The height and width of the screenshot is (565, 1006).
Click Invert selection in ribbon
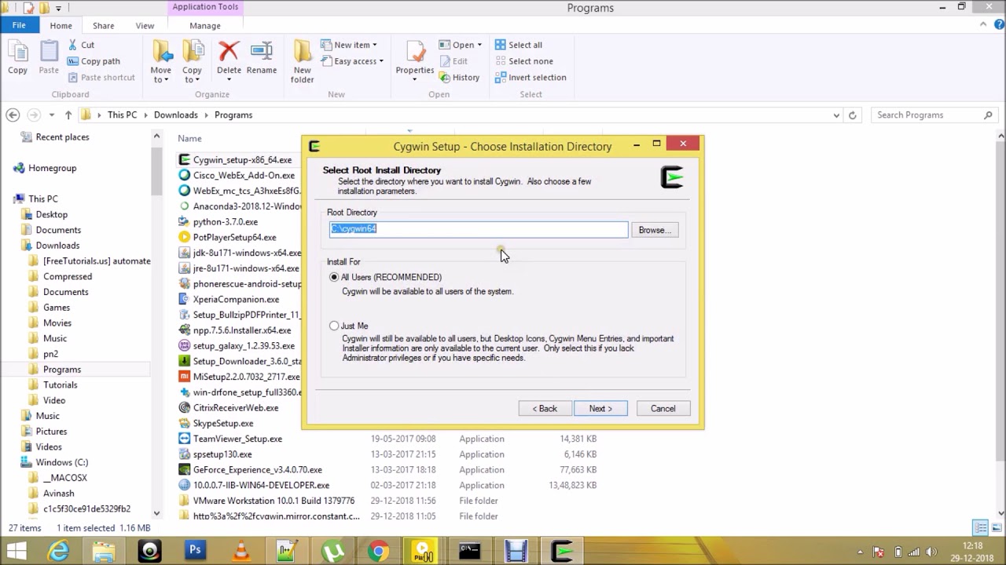tap(531, 77)
